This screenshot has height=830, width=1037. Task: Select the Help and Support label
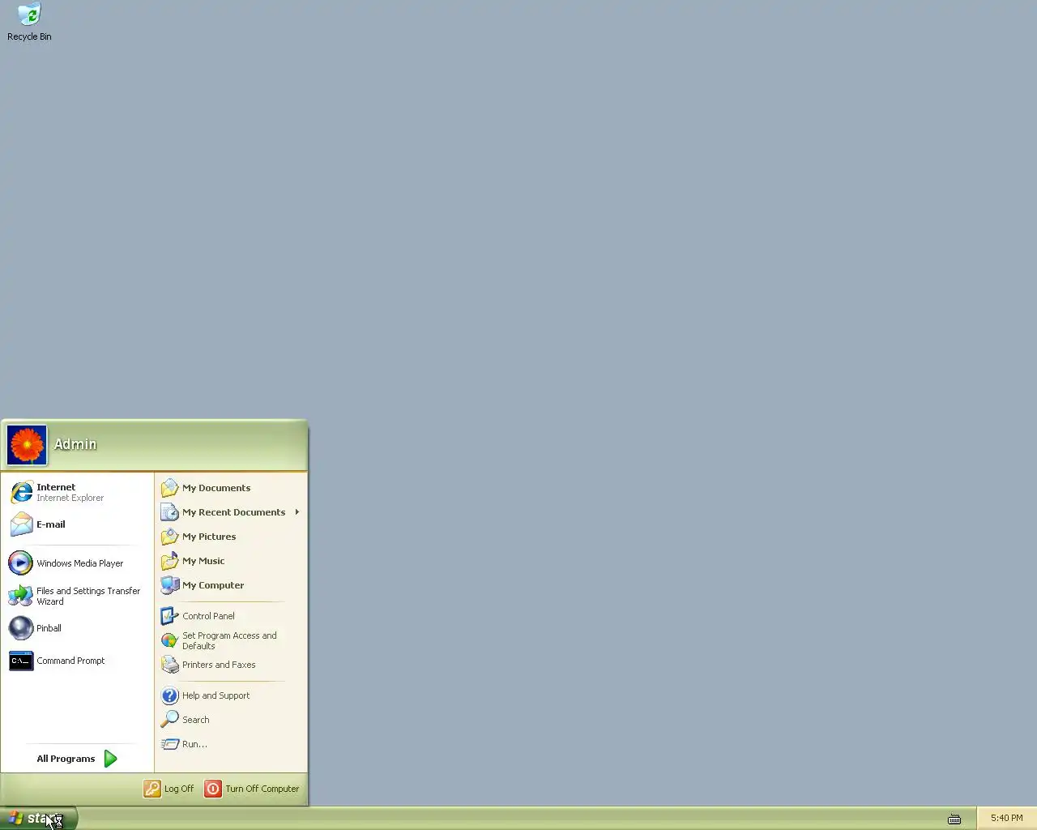216,695
